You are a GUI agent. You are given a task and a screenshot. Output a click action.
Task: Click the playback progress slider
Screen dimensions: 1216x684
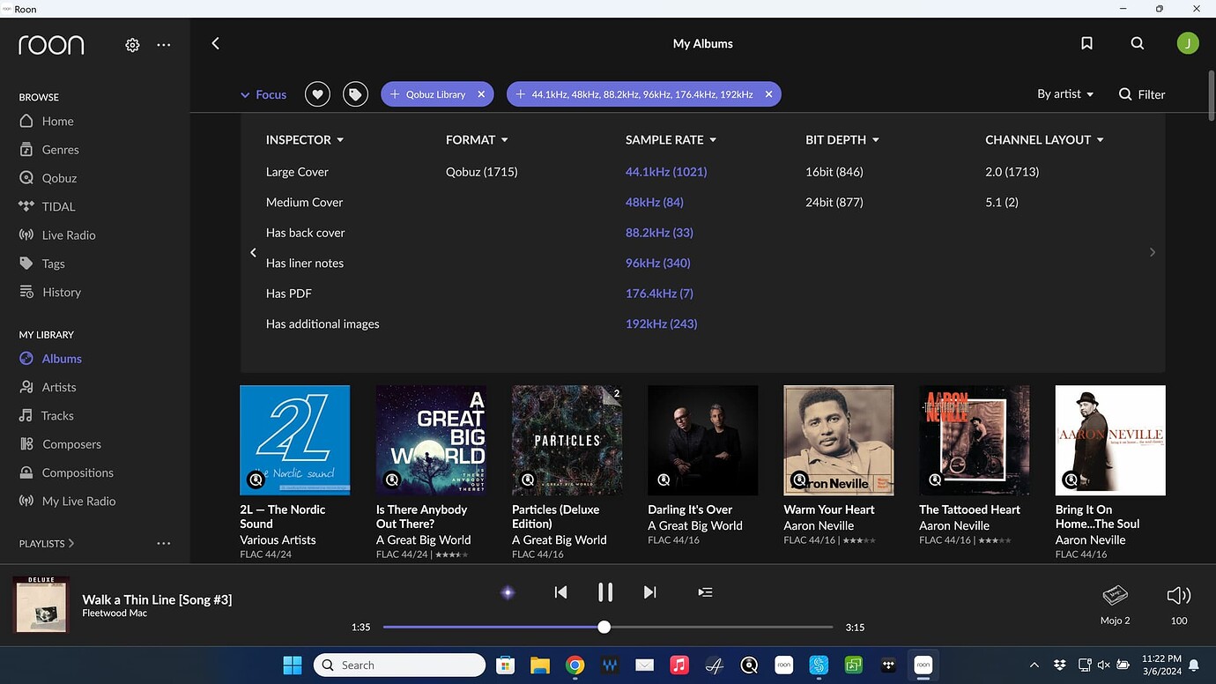coord(604,627)
